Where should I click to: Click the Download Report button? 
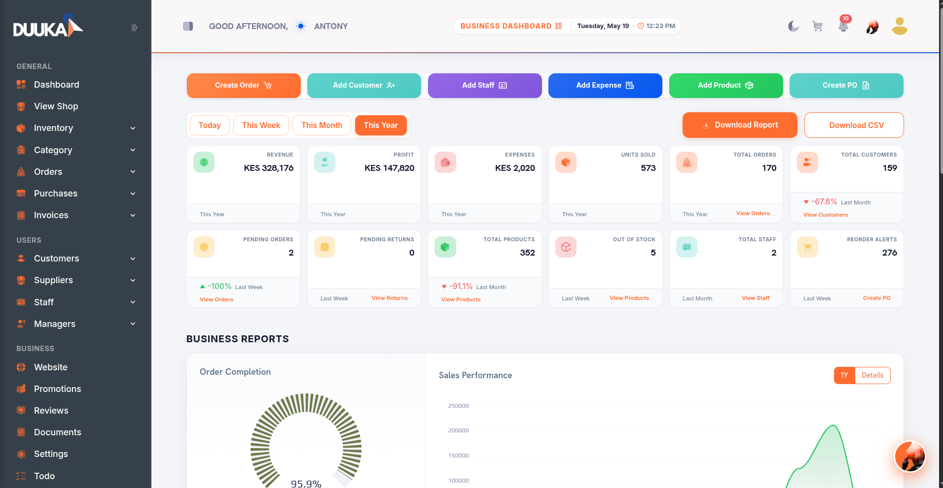tap(740, 125)
